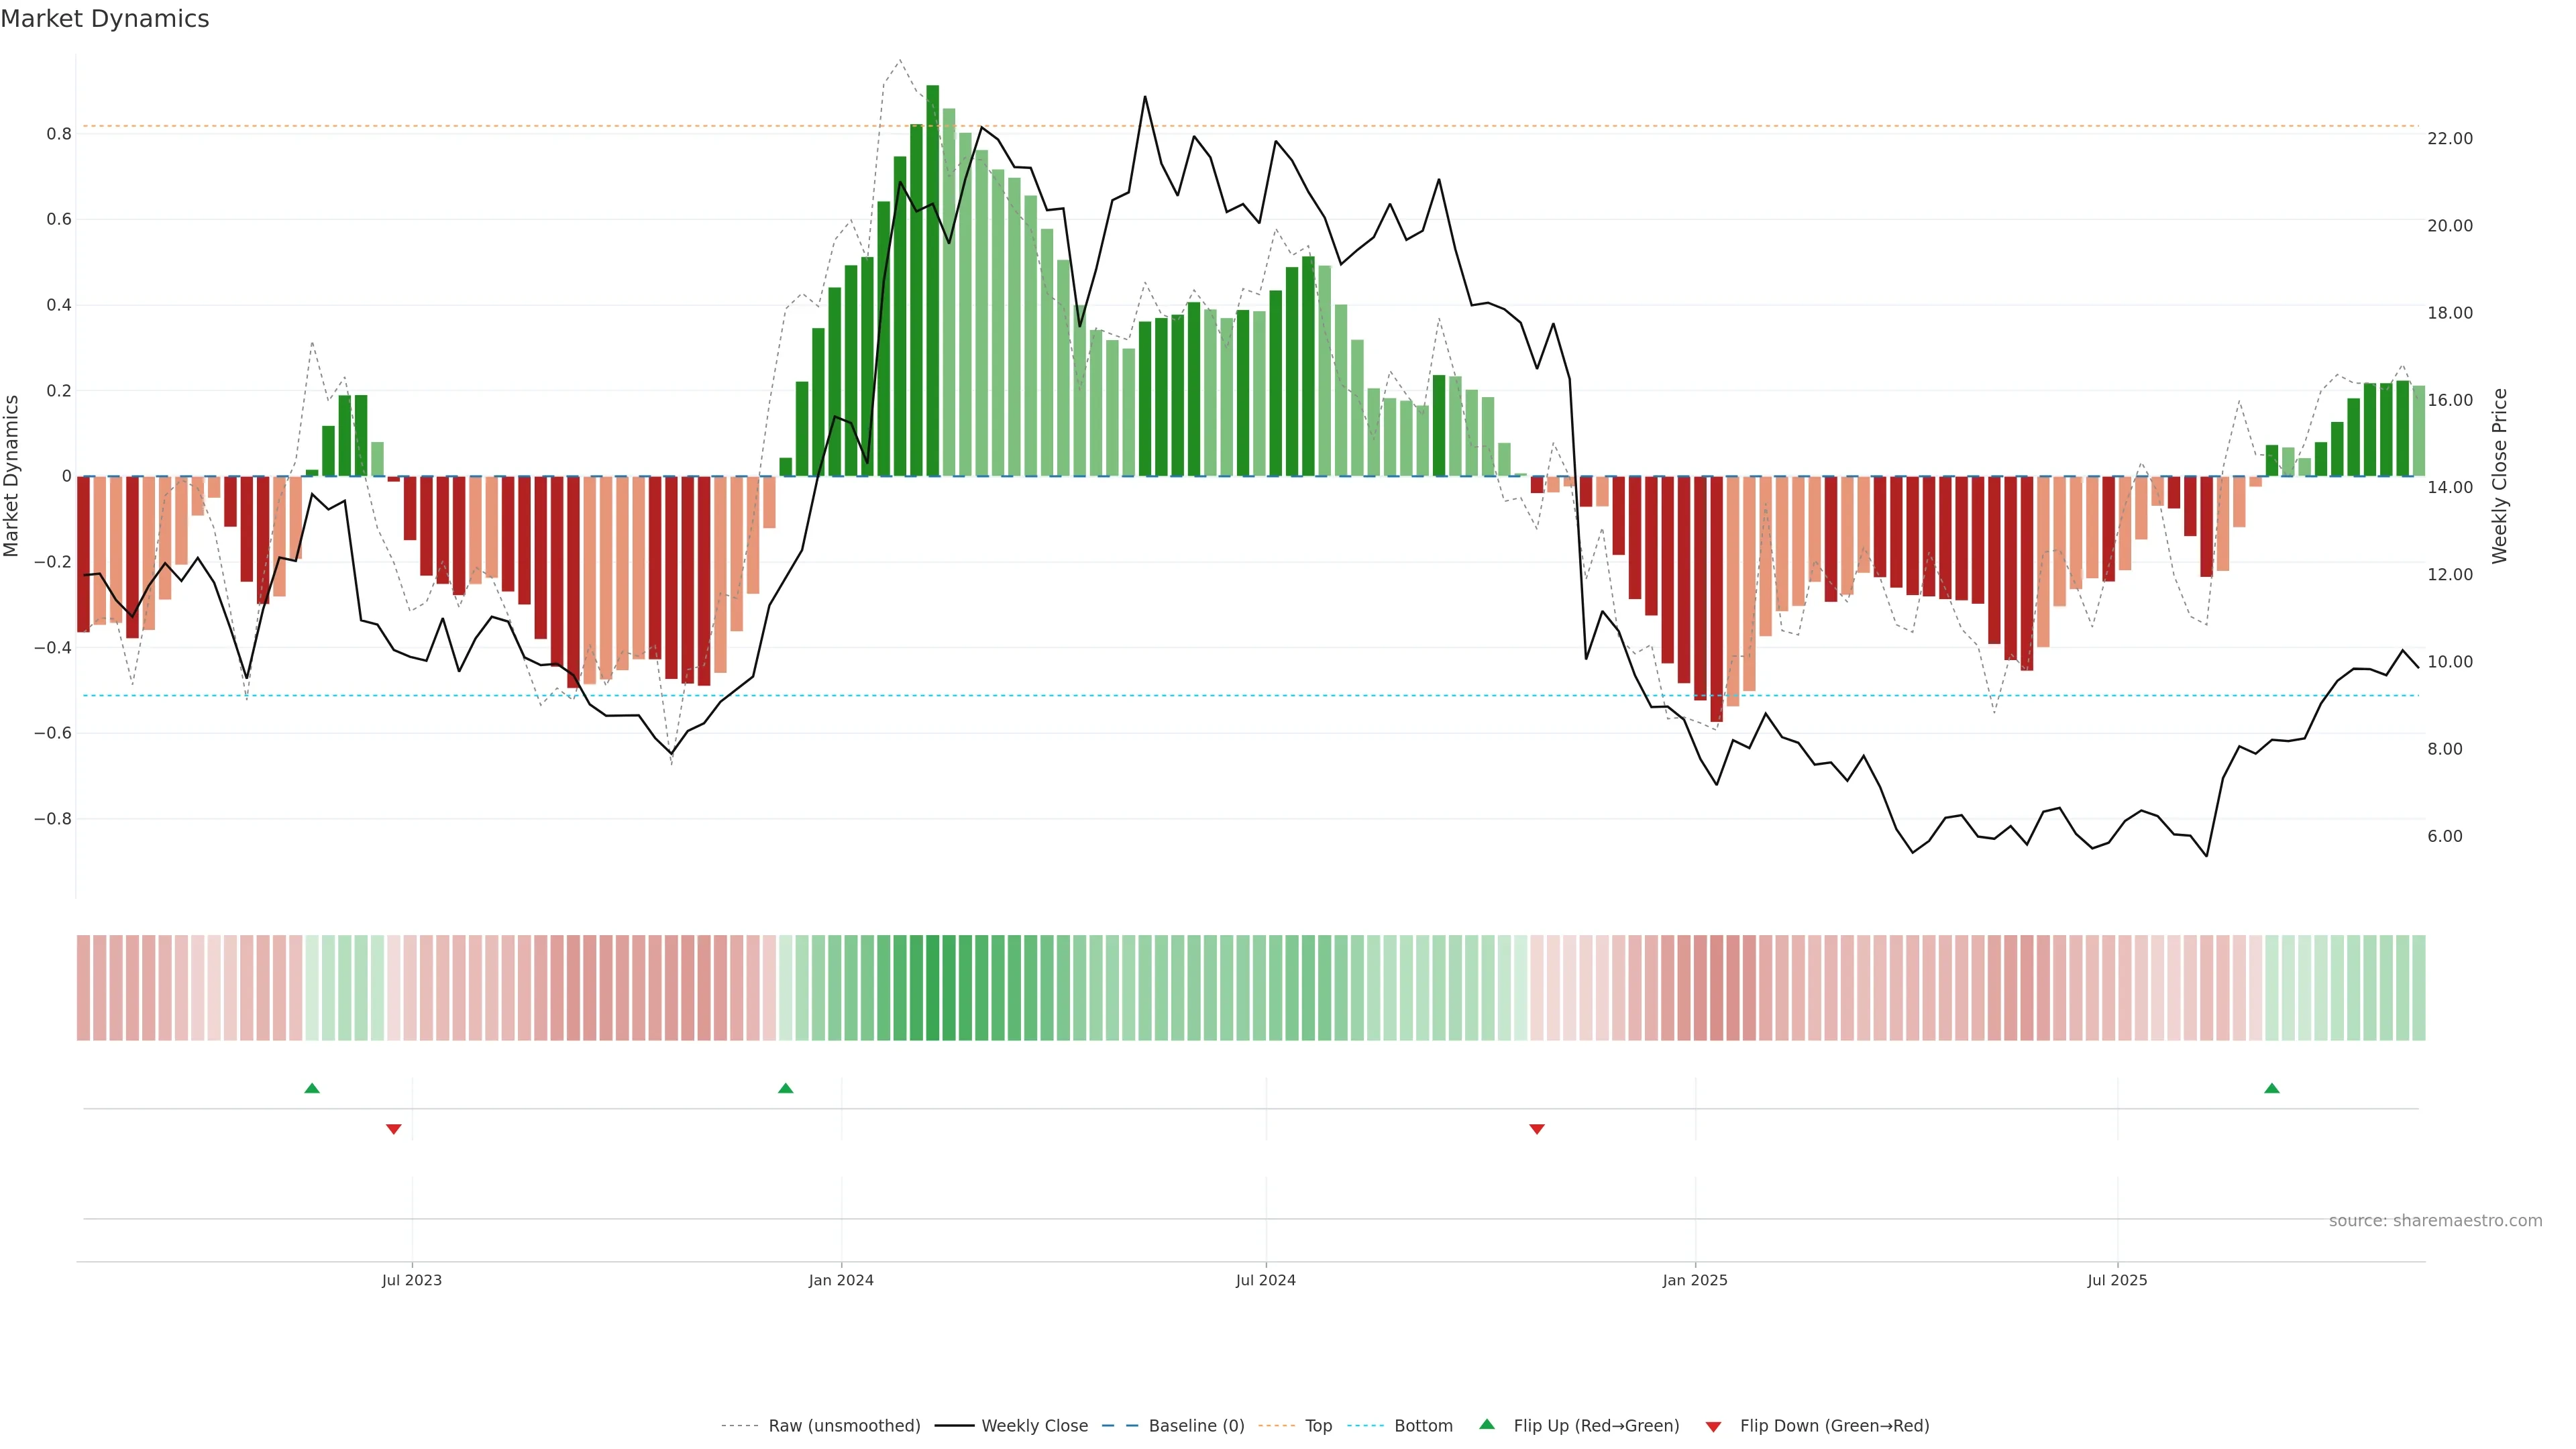Click the flip-up triangle after Jul 2025
Viewport: 2576px width, 1449px height.
(2272, 1088)
